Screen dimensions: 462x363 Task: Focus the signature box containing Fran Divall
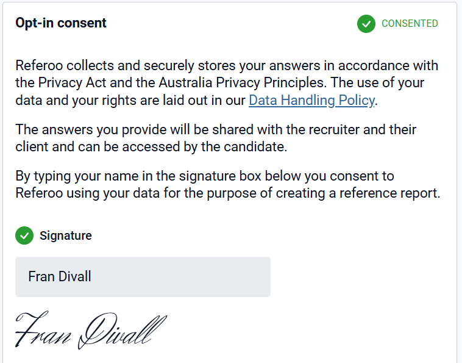point(143,277)
